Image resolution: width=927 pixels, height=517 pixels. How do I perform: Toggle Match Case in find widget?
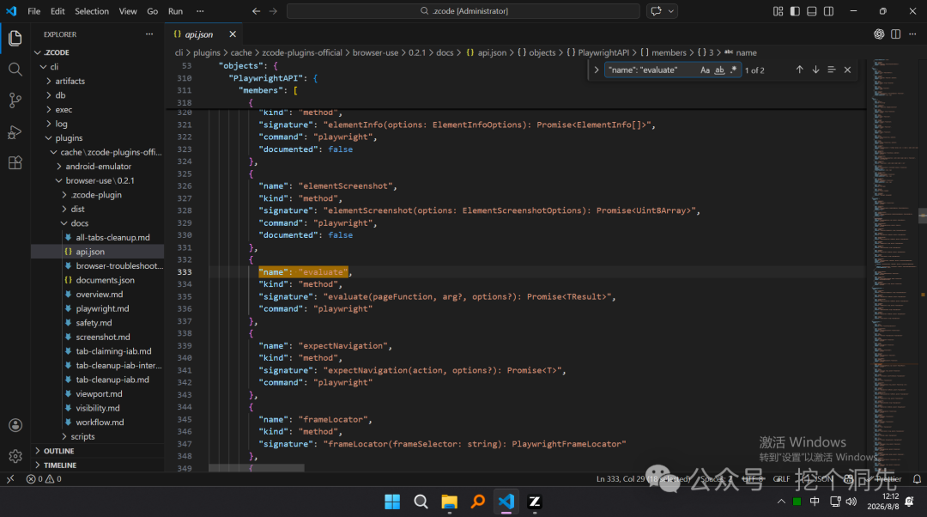click(x=705, y=70)
